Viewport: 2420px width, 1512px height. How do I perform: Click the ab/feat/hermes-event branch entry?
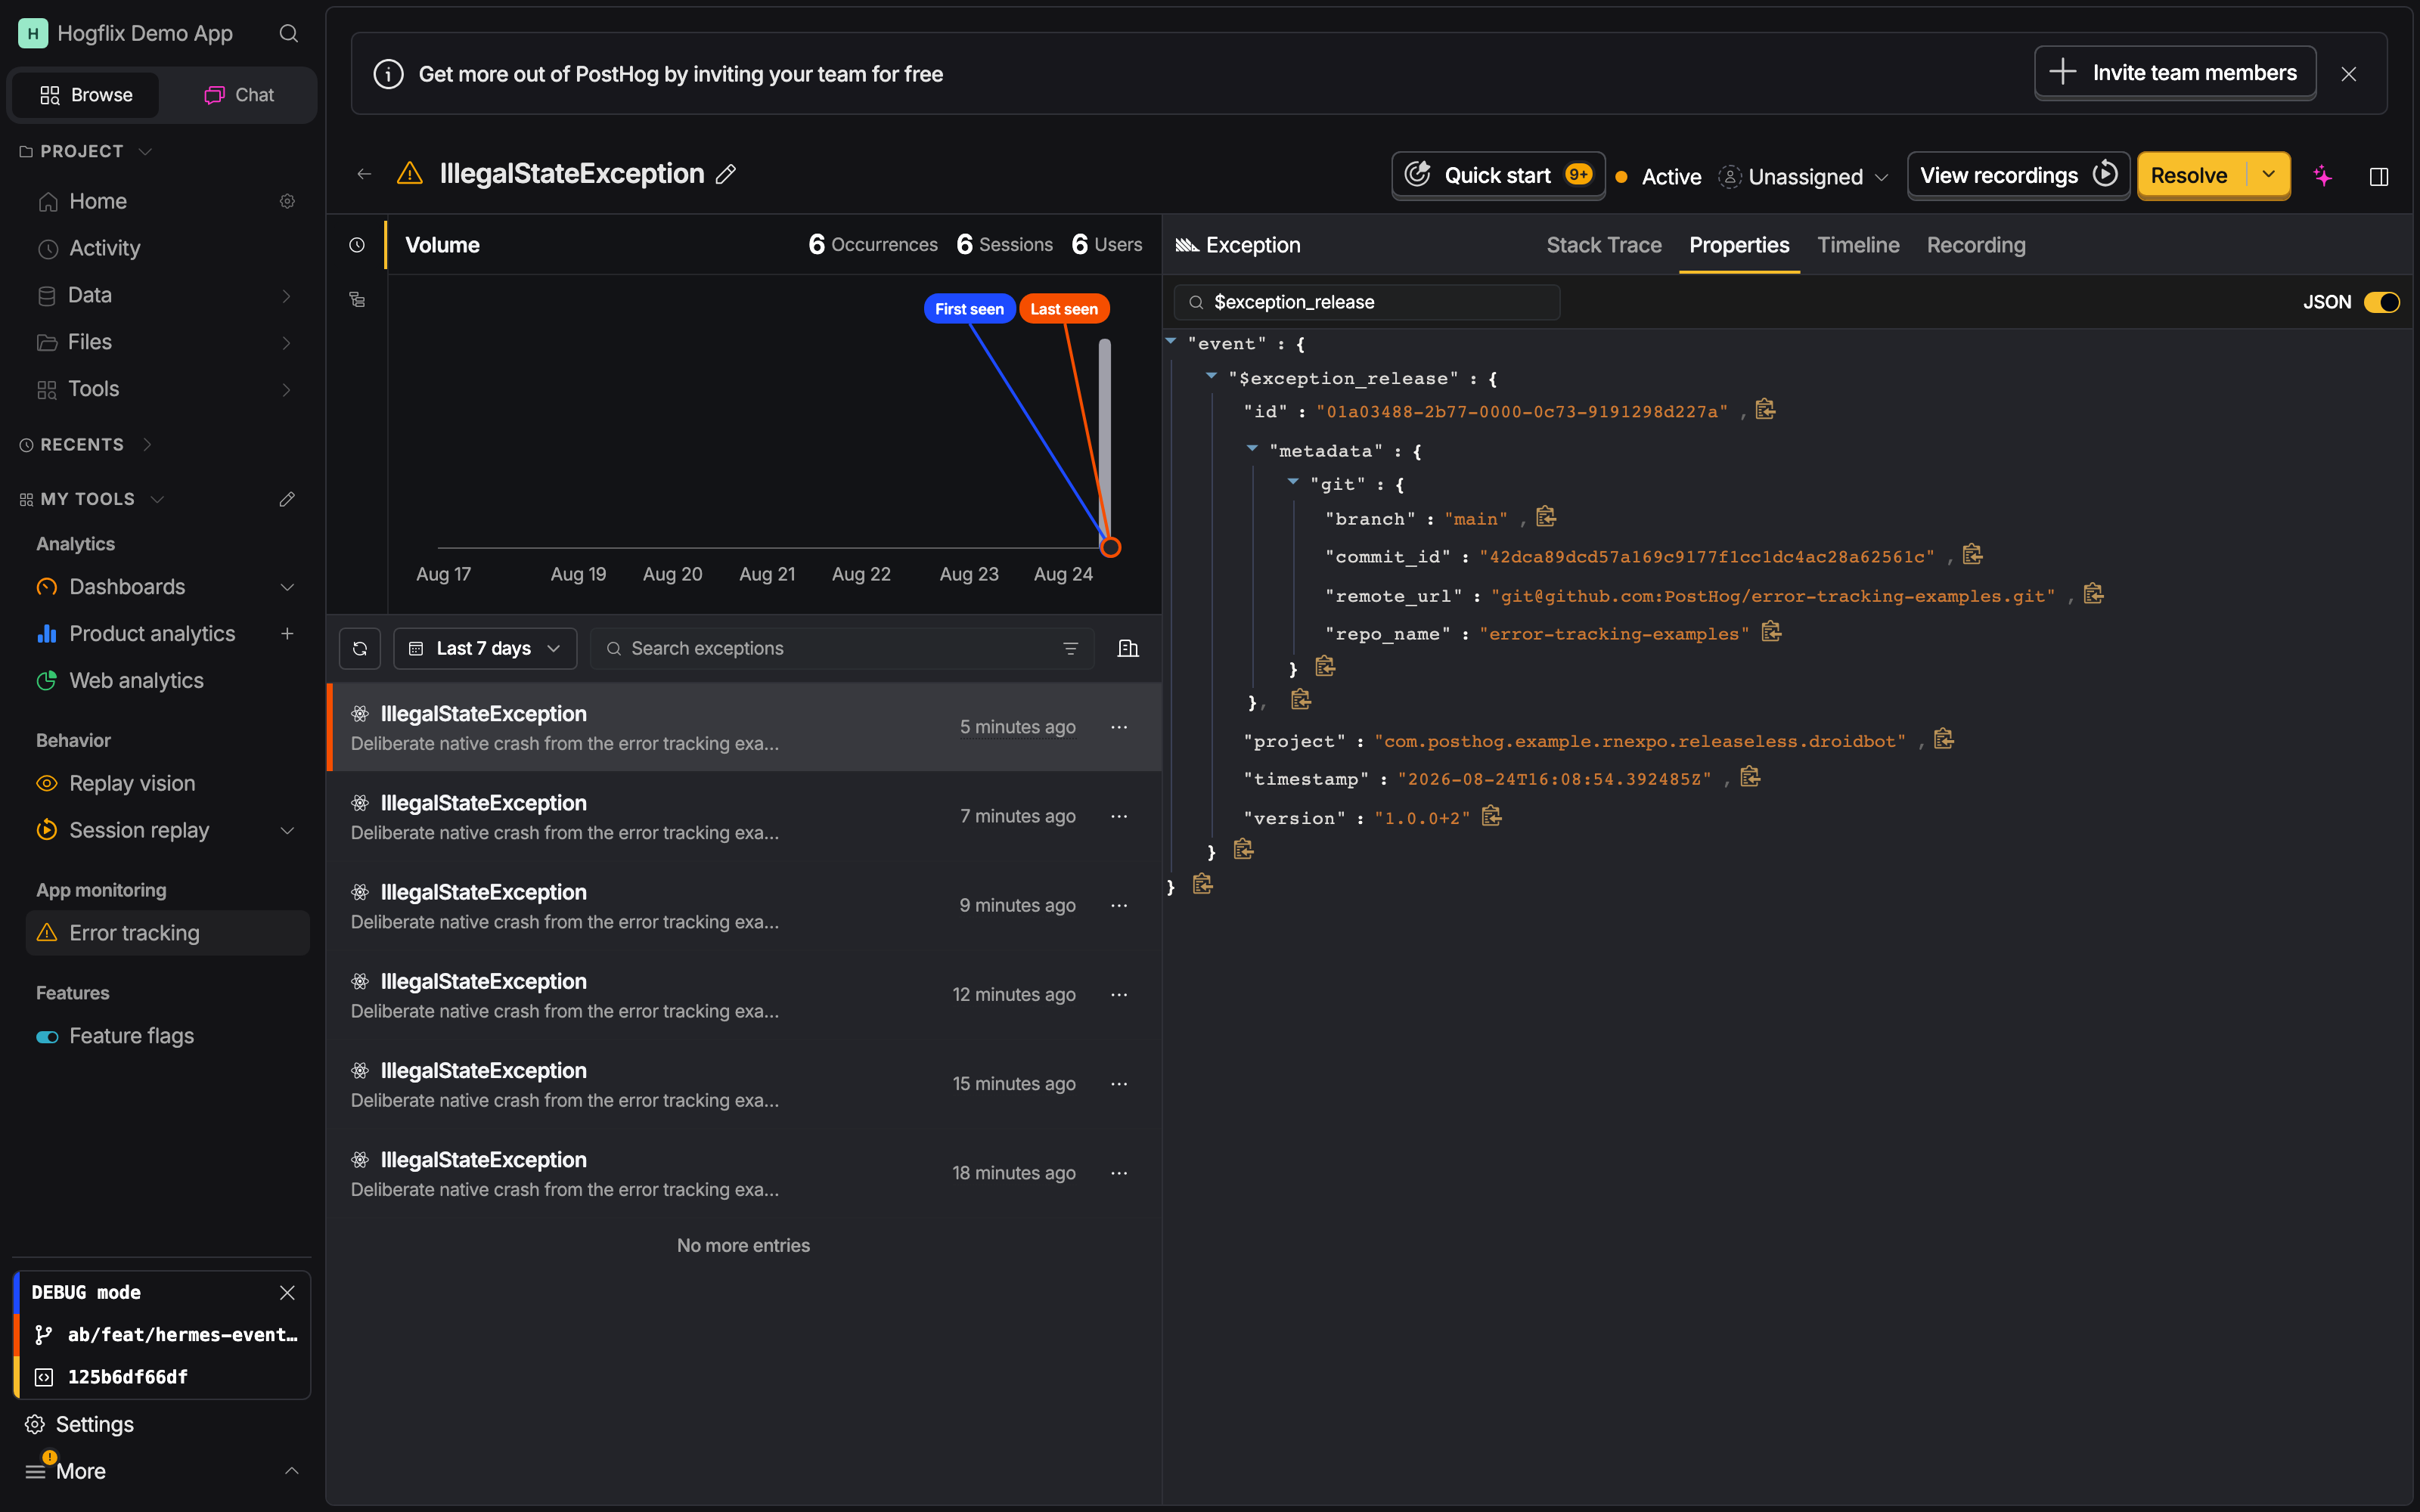coord(166,1334)
